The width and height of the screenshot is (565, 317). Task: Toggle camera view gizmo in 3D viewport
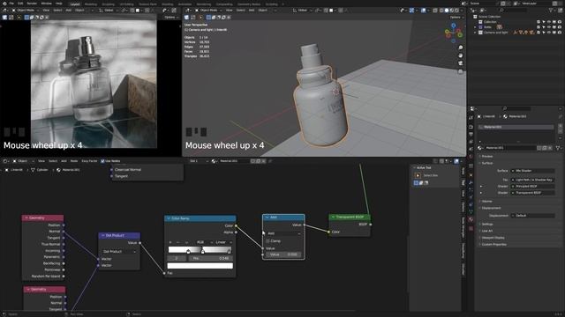(x=460, y=63)
